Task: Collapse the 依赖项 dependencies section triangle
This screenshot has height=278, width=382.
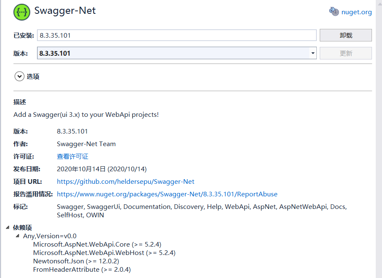Action: [8, 227]
